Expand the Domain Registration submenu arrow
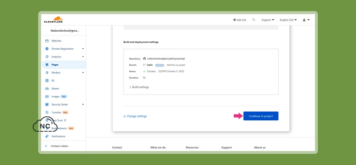 point(83,49)
